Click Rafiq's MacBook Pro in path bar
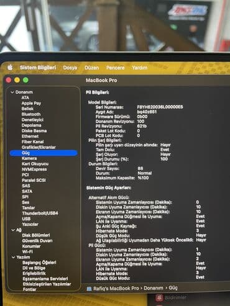The height and width of the screenshot is (306, 230). [x=116, y=289]
